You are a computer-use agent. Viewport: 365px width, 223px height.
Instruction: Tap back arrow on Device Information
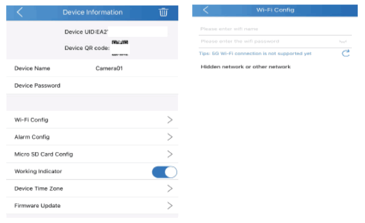(19, 12)
